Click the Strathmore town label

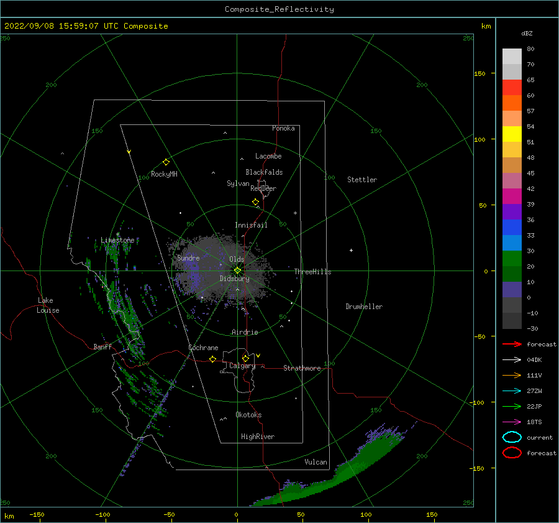click(302, 368)
